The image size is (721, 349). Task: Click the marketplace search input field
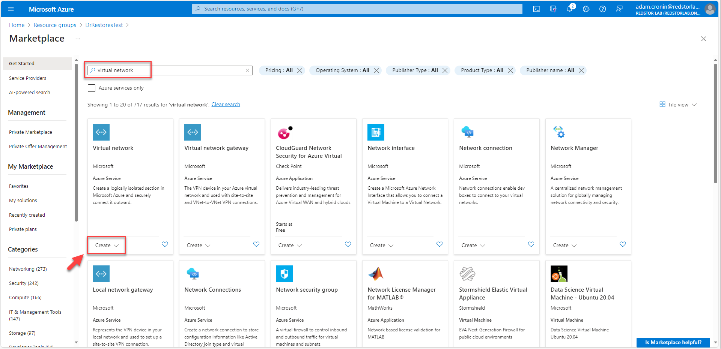[170, 70]
